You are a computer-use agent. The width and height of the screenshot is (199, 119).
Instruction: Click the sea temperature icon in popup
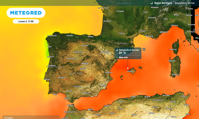pos(117,50)
